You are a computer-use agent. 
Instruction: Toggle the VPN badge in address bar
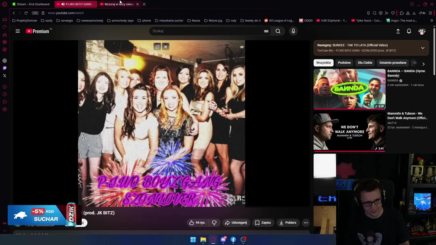point(35,13)
